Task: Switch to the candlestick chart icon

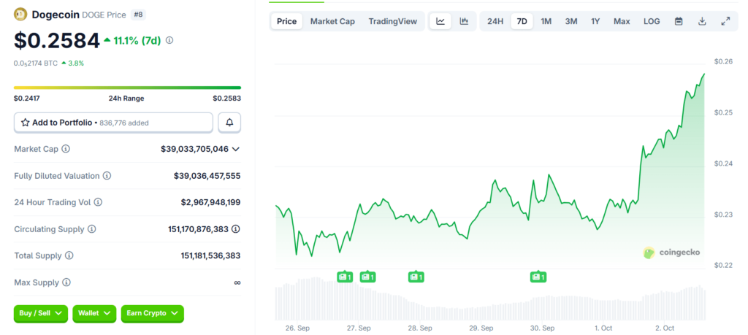Action: [464, 21]
